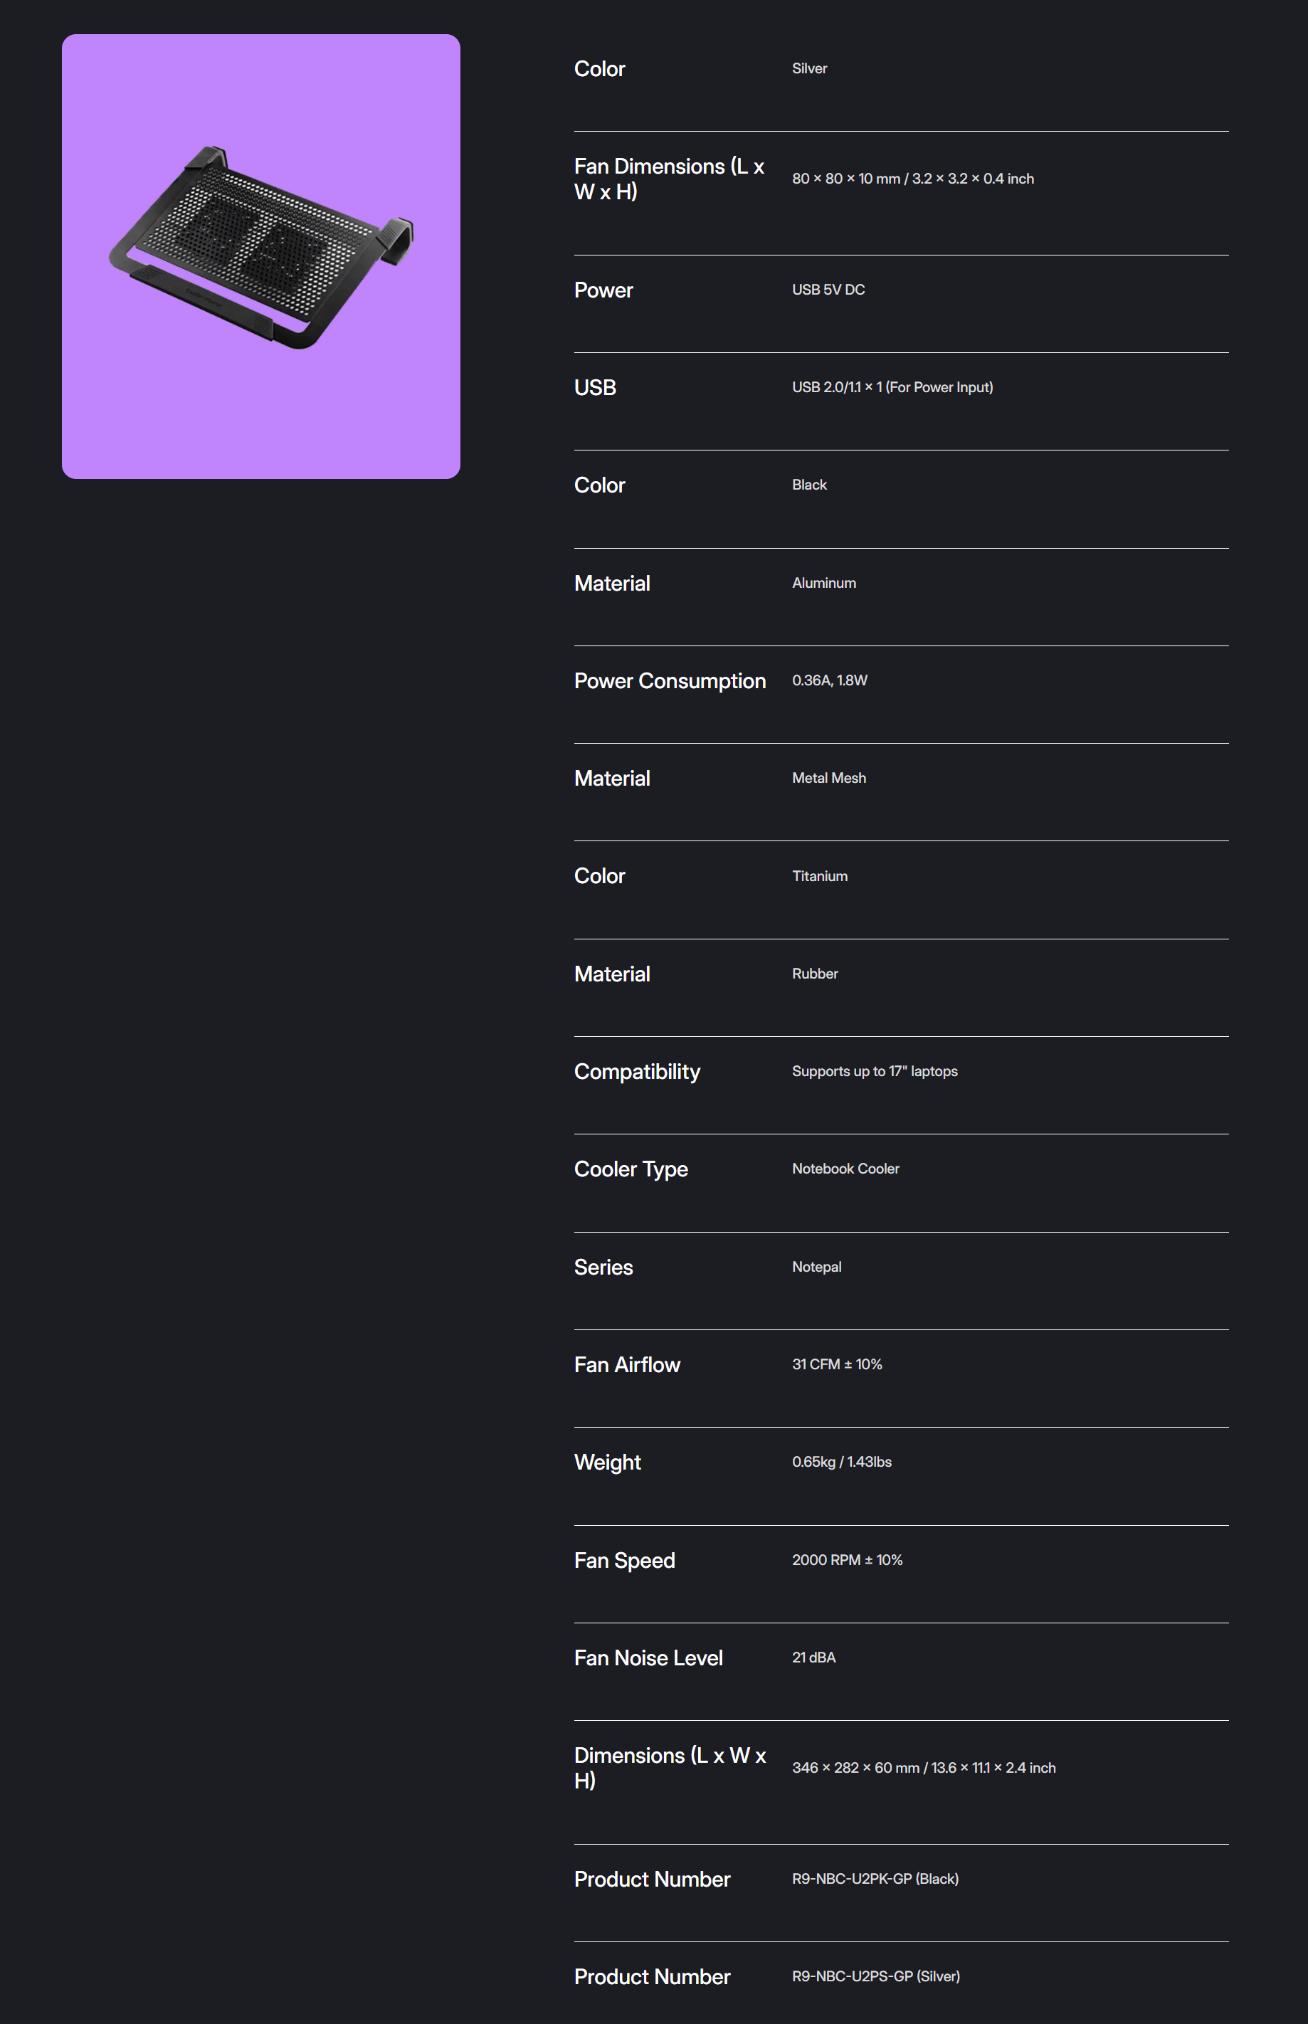Select the USB 5V DC power value
This screenshot has width=1308, height=2024.
click(x=828, y=290)
